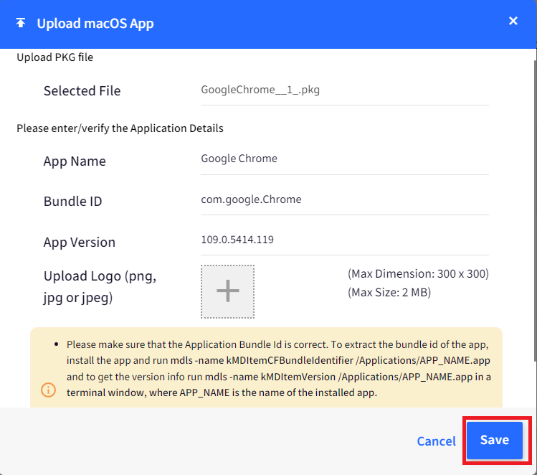Click the 'Bundle ID' label
This screenshot has width=537, height=475.
click(x=73, y=201)
